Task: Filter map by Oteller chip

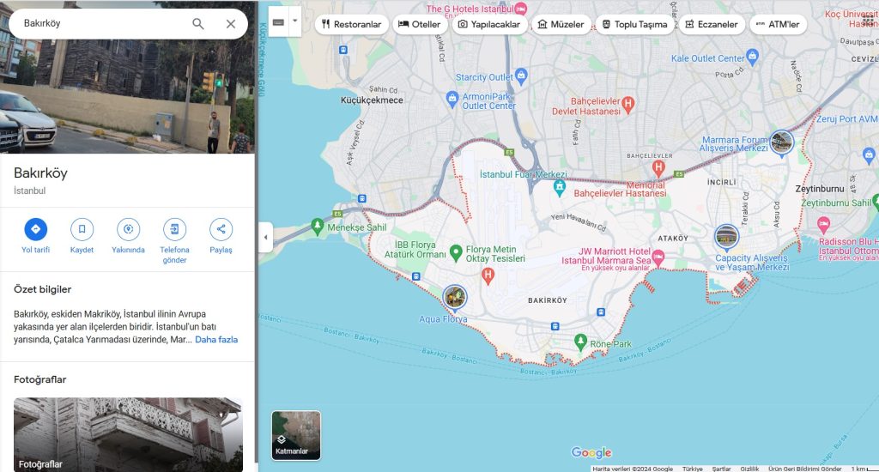Action: [419, 24]
